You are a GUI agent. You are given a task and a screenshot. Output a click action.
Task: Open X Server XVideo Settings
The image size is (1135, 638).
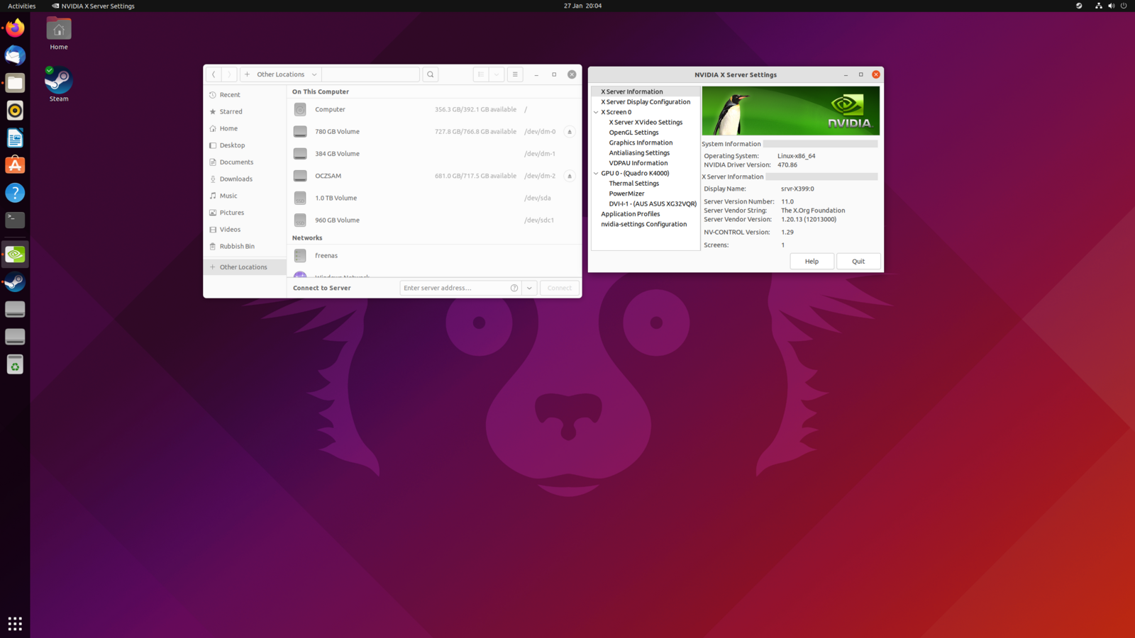pyautogui.click(x=646, y=122)
